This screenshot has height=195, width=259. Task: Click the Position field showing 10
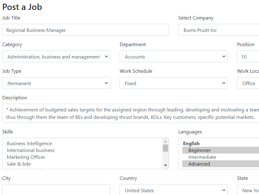tap(248, 56)
